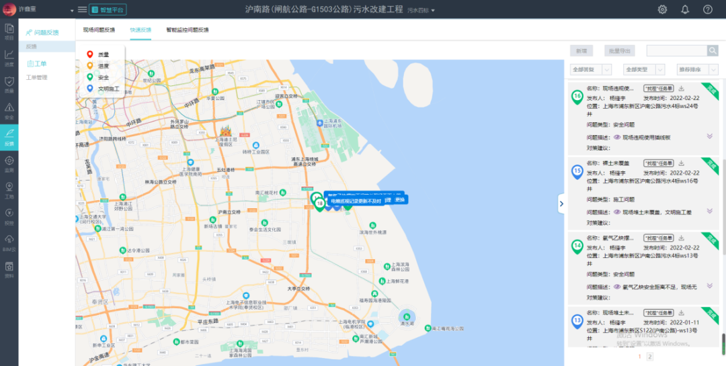Download issue 14 氧气乙炔摆 record
This screenshot has height=366, width=726.
pyautogui.click(x=681, y=238)
